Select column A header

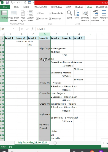point(10,34)
